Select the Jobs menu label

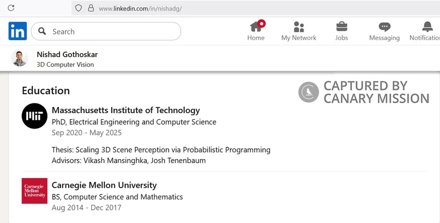pos(342,38)
